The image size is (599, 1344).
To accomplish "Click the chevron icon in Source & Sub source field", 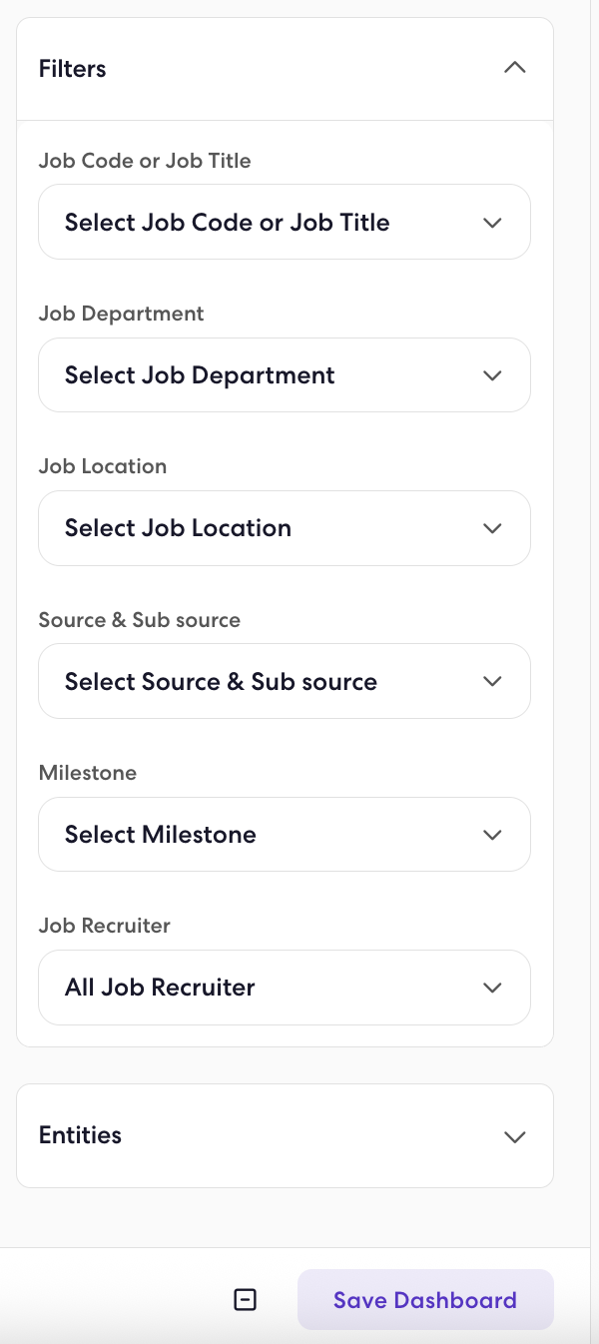I will 492,681.
